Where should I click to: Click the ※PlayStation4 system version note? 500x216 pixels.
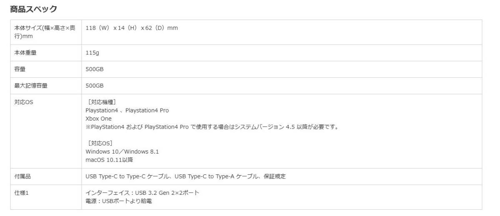(x=212, y=127)
